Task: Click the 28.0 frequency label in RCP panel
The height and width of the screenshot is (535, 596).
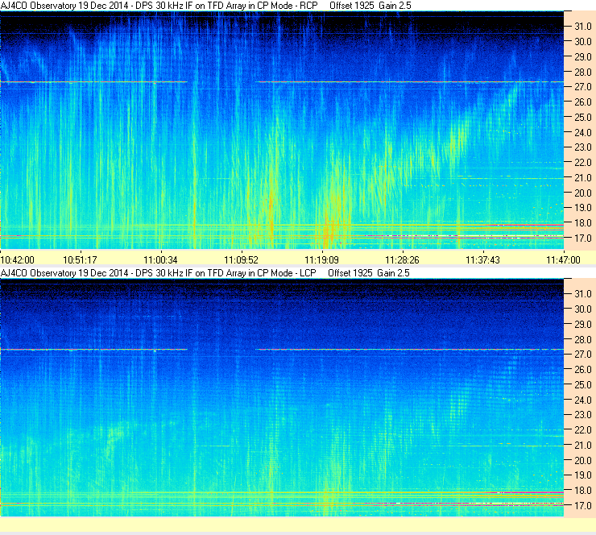Action: coord(582,73)
